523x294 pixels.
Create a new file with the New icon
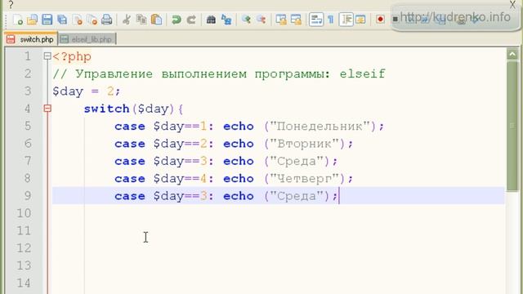tap(18, 20)
